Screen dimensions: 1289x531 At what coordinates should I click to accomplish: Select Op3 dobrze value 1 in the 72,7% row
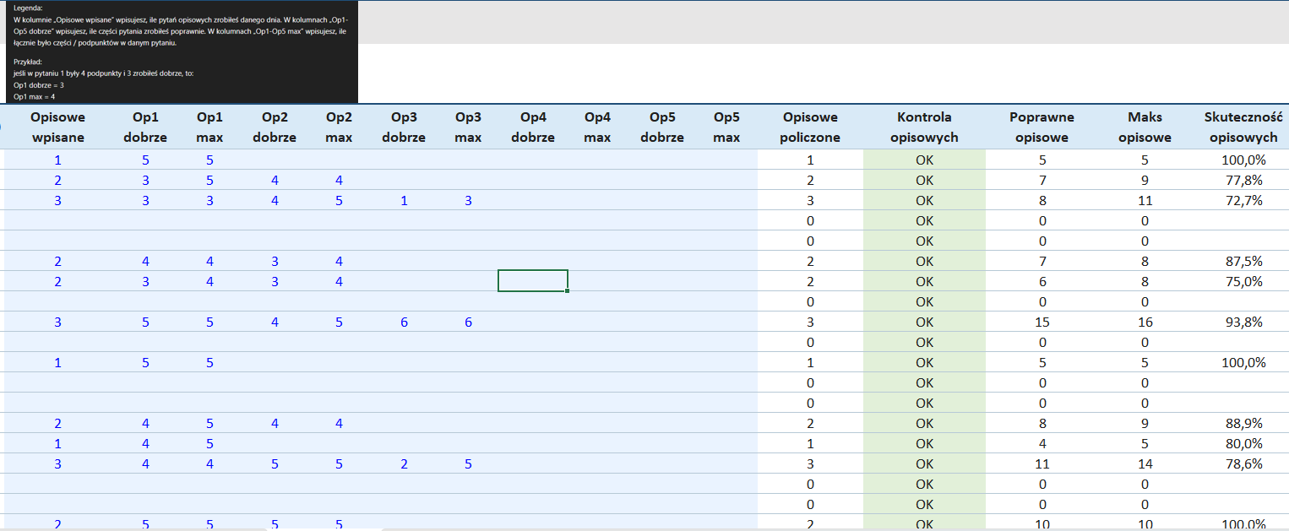[x=404, y=200]
